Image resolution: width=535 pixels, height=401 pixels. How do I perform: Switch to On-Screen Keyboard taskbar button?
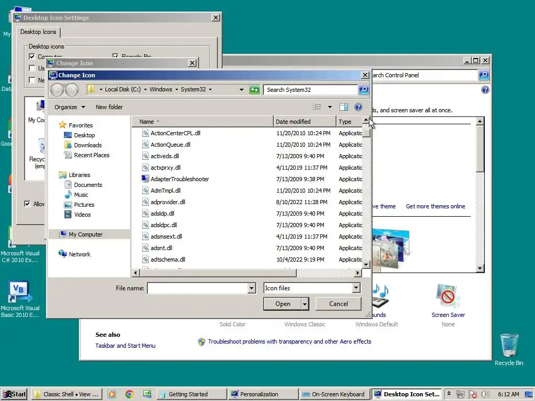click(334, 394)
